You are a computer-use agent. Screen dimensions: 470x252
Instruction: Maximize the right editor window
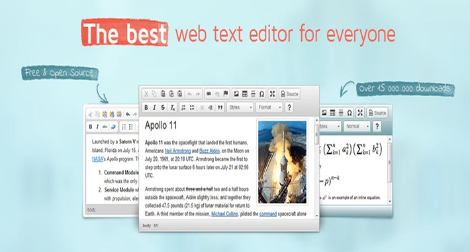pos(360,113)
